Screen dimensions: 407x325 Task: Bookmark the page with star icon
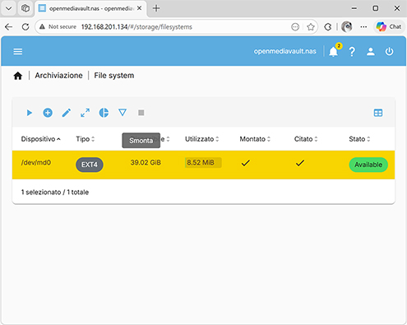click(311, 27)
